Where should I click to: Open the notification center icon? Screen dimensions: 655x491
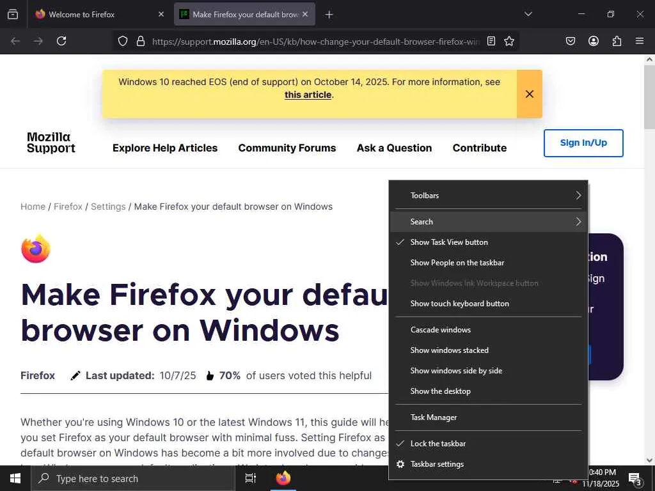(x=635, y=479)
